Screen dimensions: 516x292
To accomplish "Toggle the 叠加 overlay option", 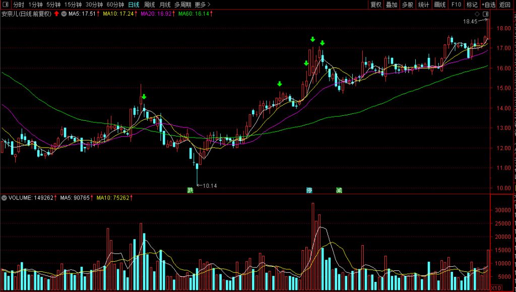I will pos(392,5).
